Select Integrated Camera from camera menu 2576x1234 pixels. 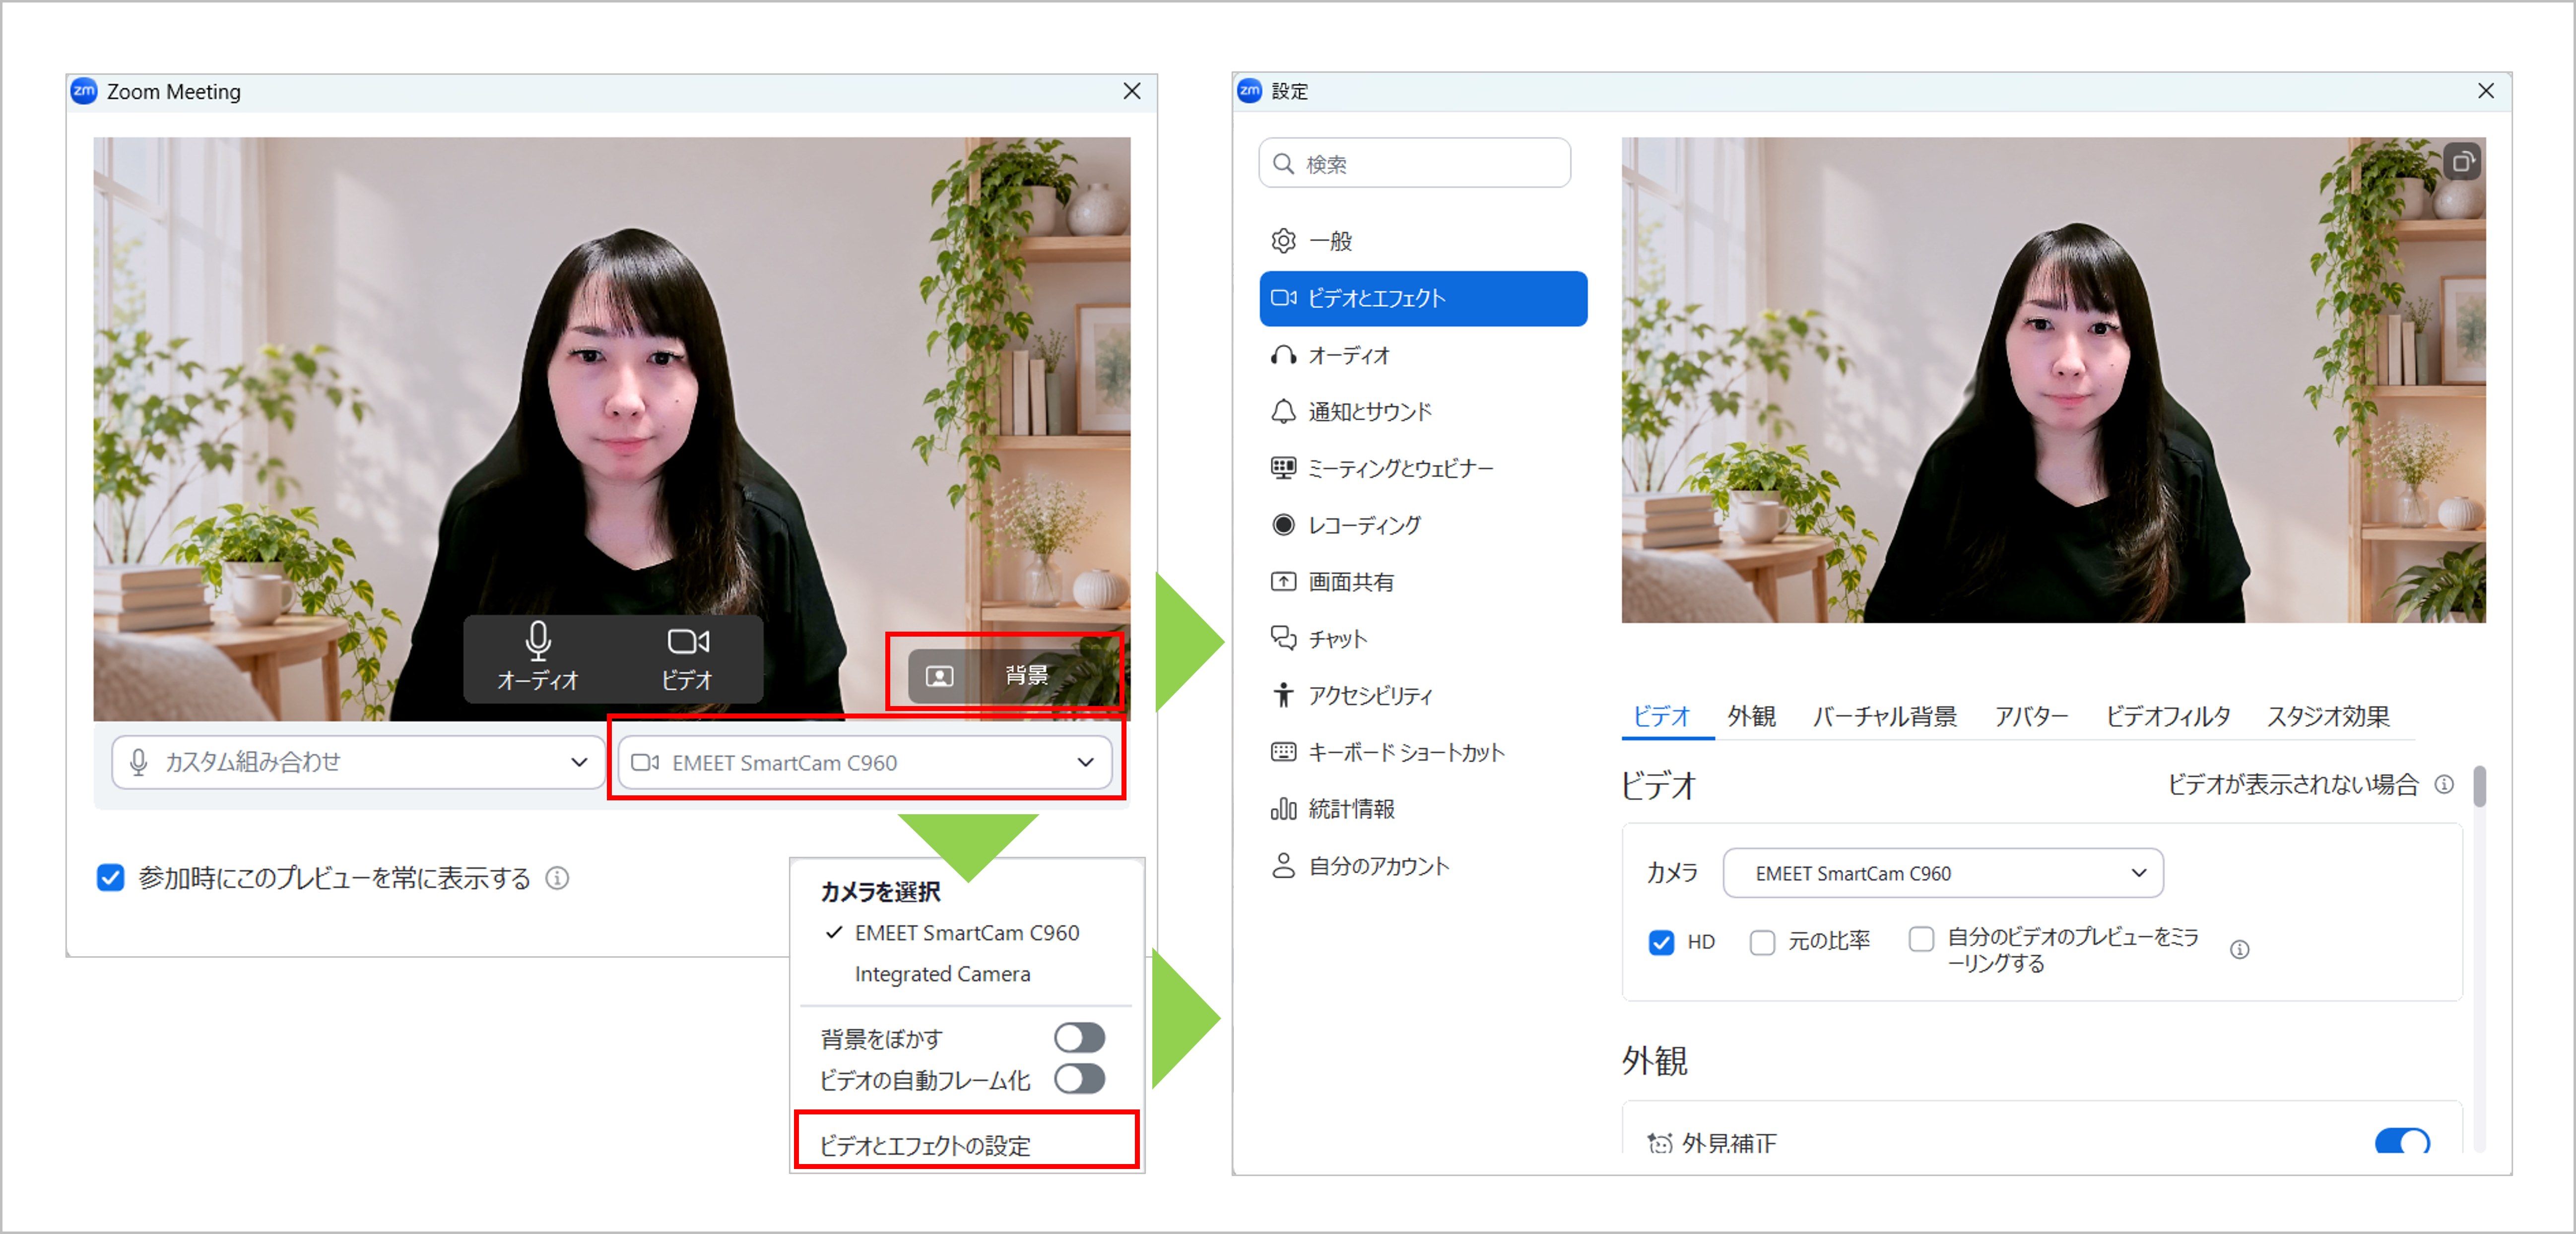click(x=942, y=973)
